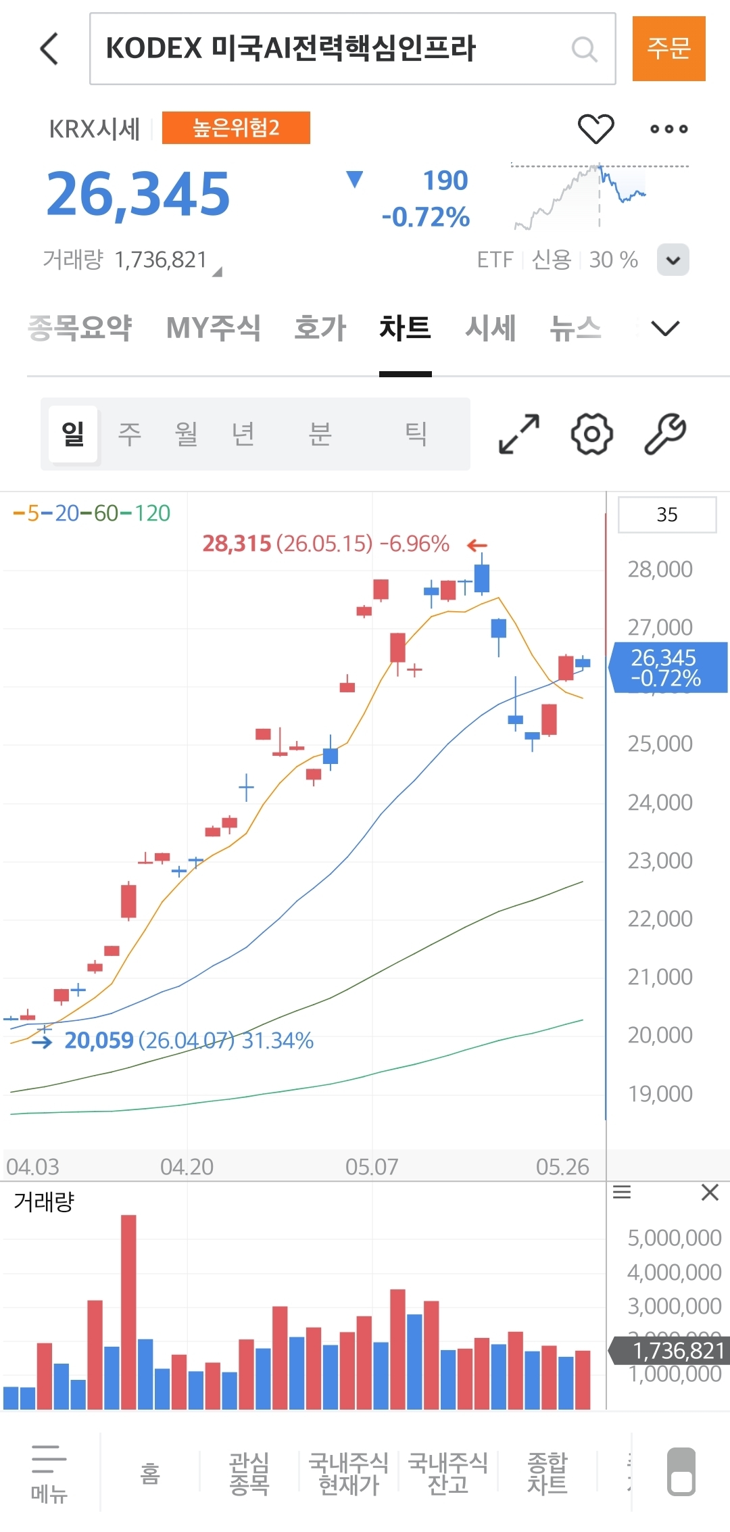The width and height of the screenshot is (730, 1532).
Task: Go to 홈 in bottom bar
Action: pos(150,1473)
